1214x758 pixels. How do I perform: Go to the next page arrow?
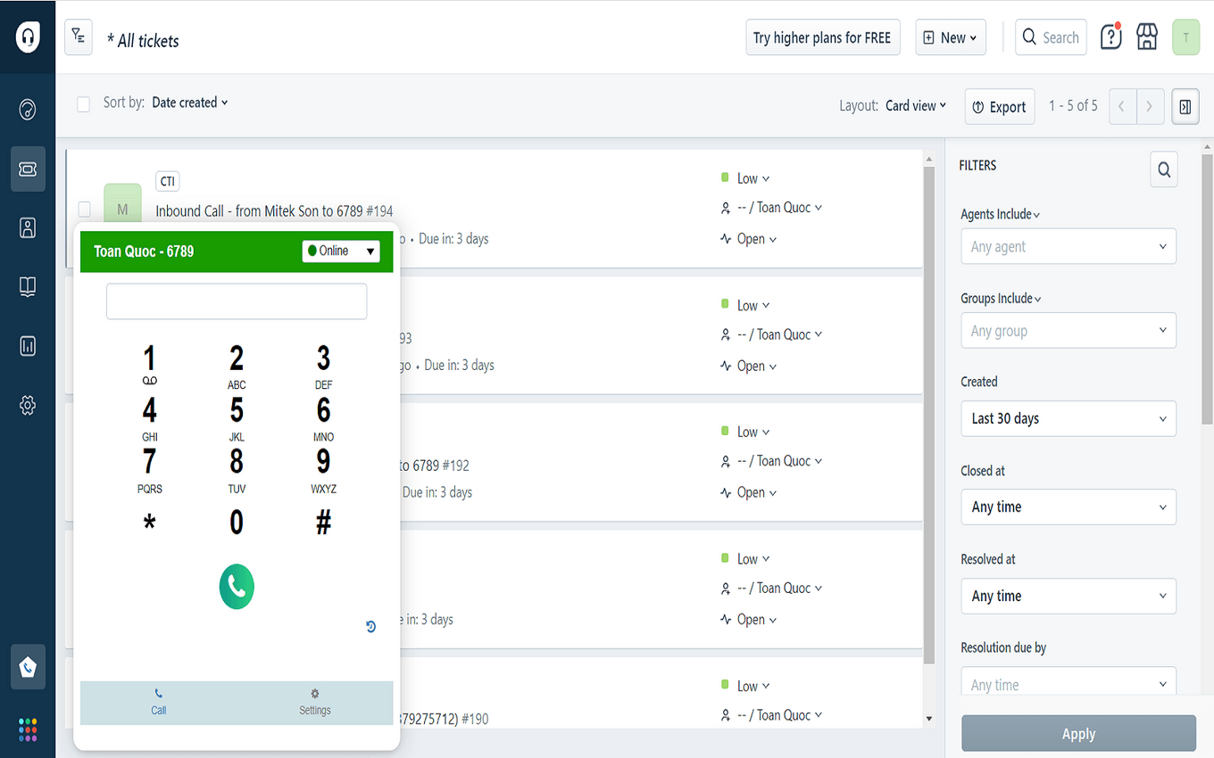1151,107
